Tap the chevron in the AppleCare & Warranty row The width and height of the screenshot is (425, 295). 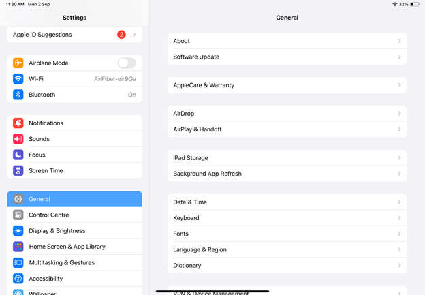399,85
